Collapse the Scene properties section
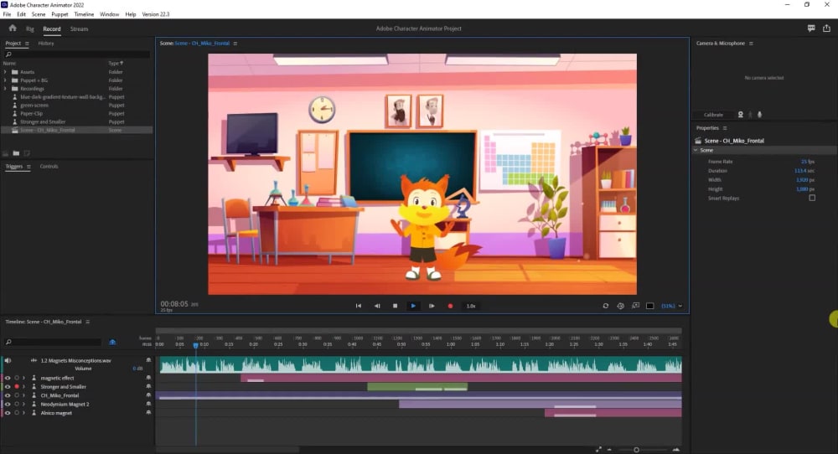Image resolution: width=838 pixels, height=454 pixels. pos(696,150)
